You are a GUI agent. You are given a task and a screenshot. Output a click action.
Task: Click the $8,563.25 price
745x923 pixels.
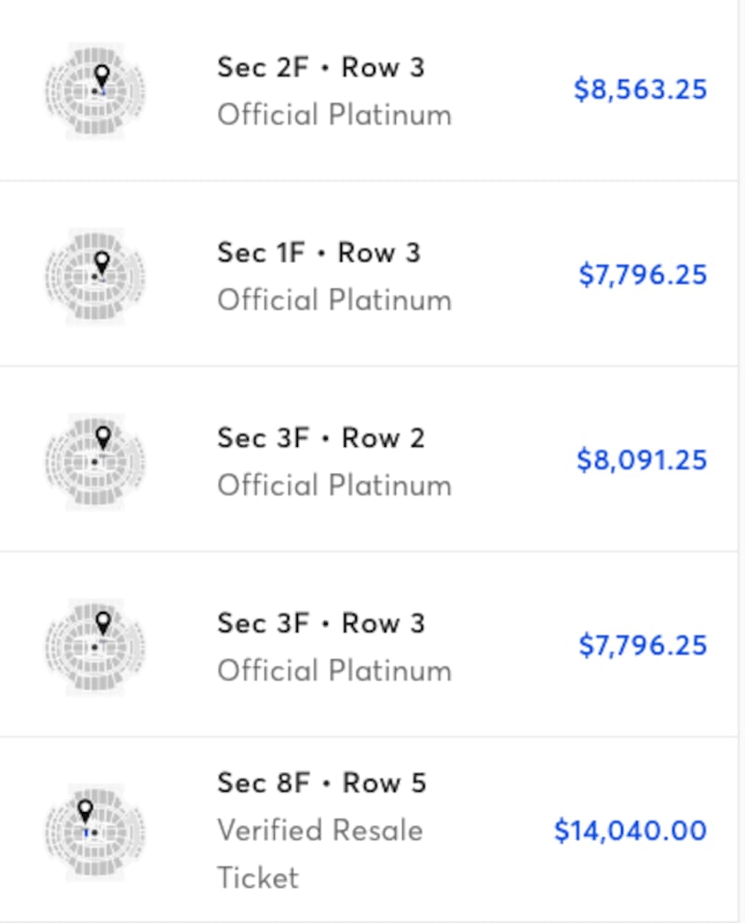[x=640, y=89]
